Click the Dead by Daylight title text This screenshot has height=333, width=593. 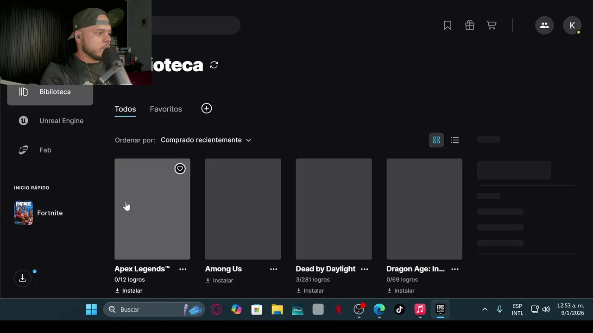click(326, 269)
